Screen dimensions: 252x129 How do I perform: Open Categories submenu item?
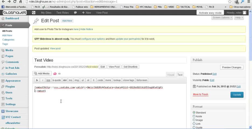click(x=8, y=40)
